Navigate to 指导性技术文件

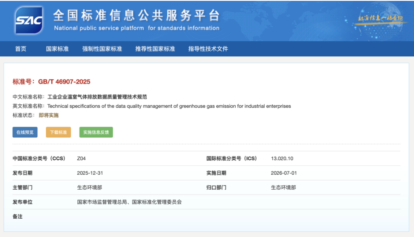[x=208, y=49]
